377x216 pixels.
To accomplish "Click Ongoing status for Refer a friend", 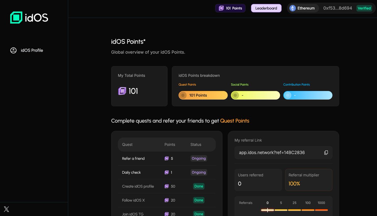I will [x=199, y=158].
